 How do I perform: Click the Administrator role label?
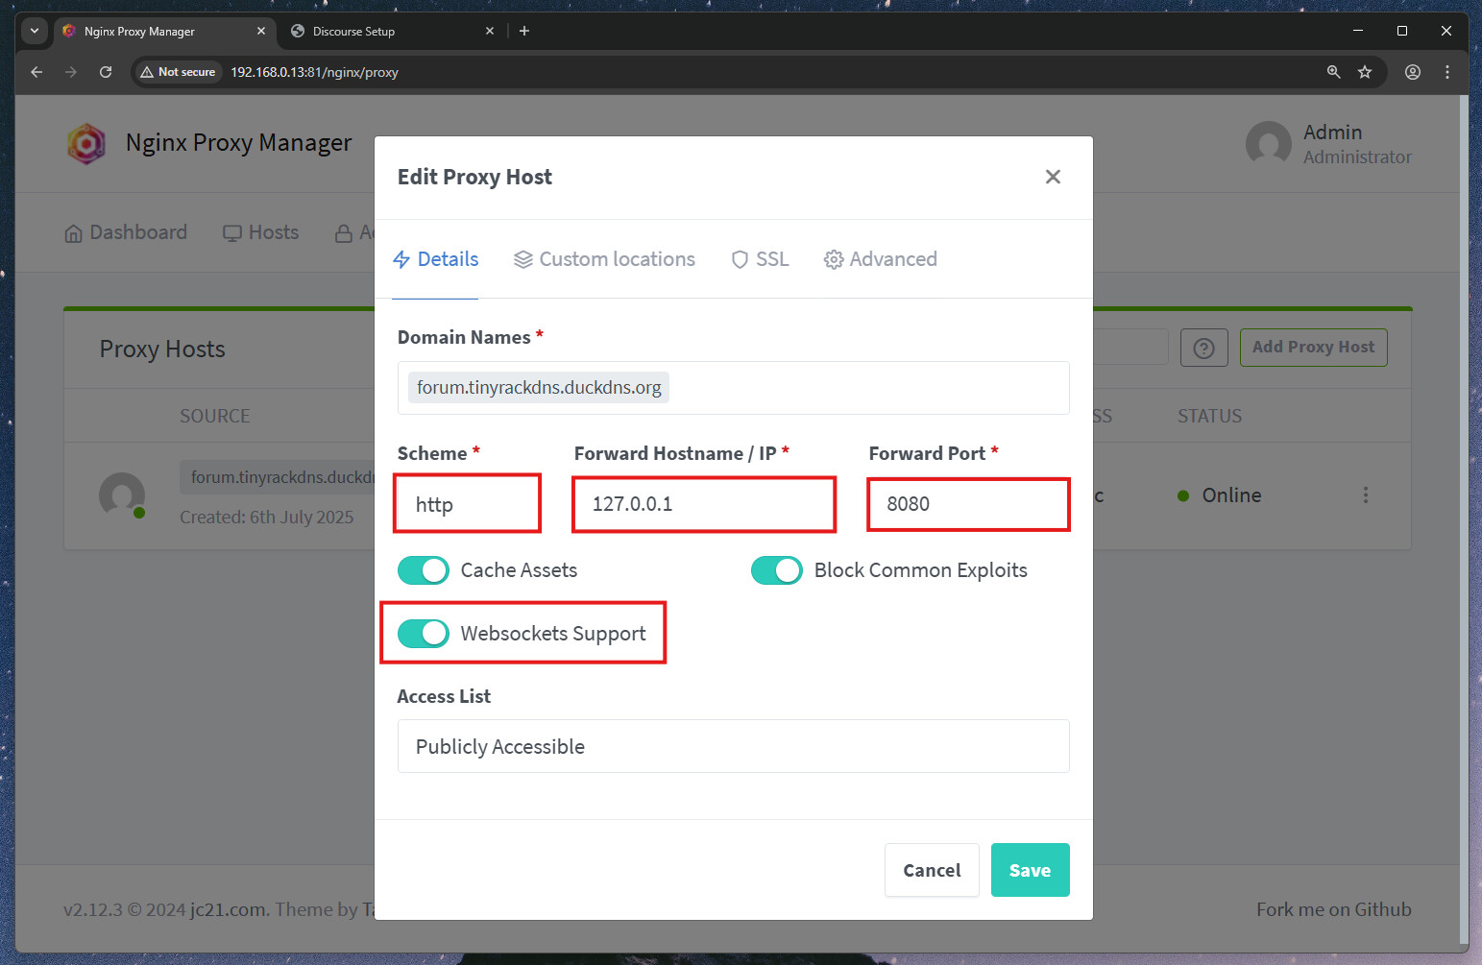click(x=1357, y=157)
